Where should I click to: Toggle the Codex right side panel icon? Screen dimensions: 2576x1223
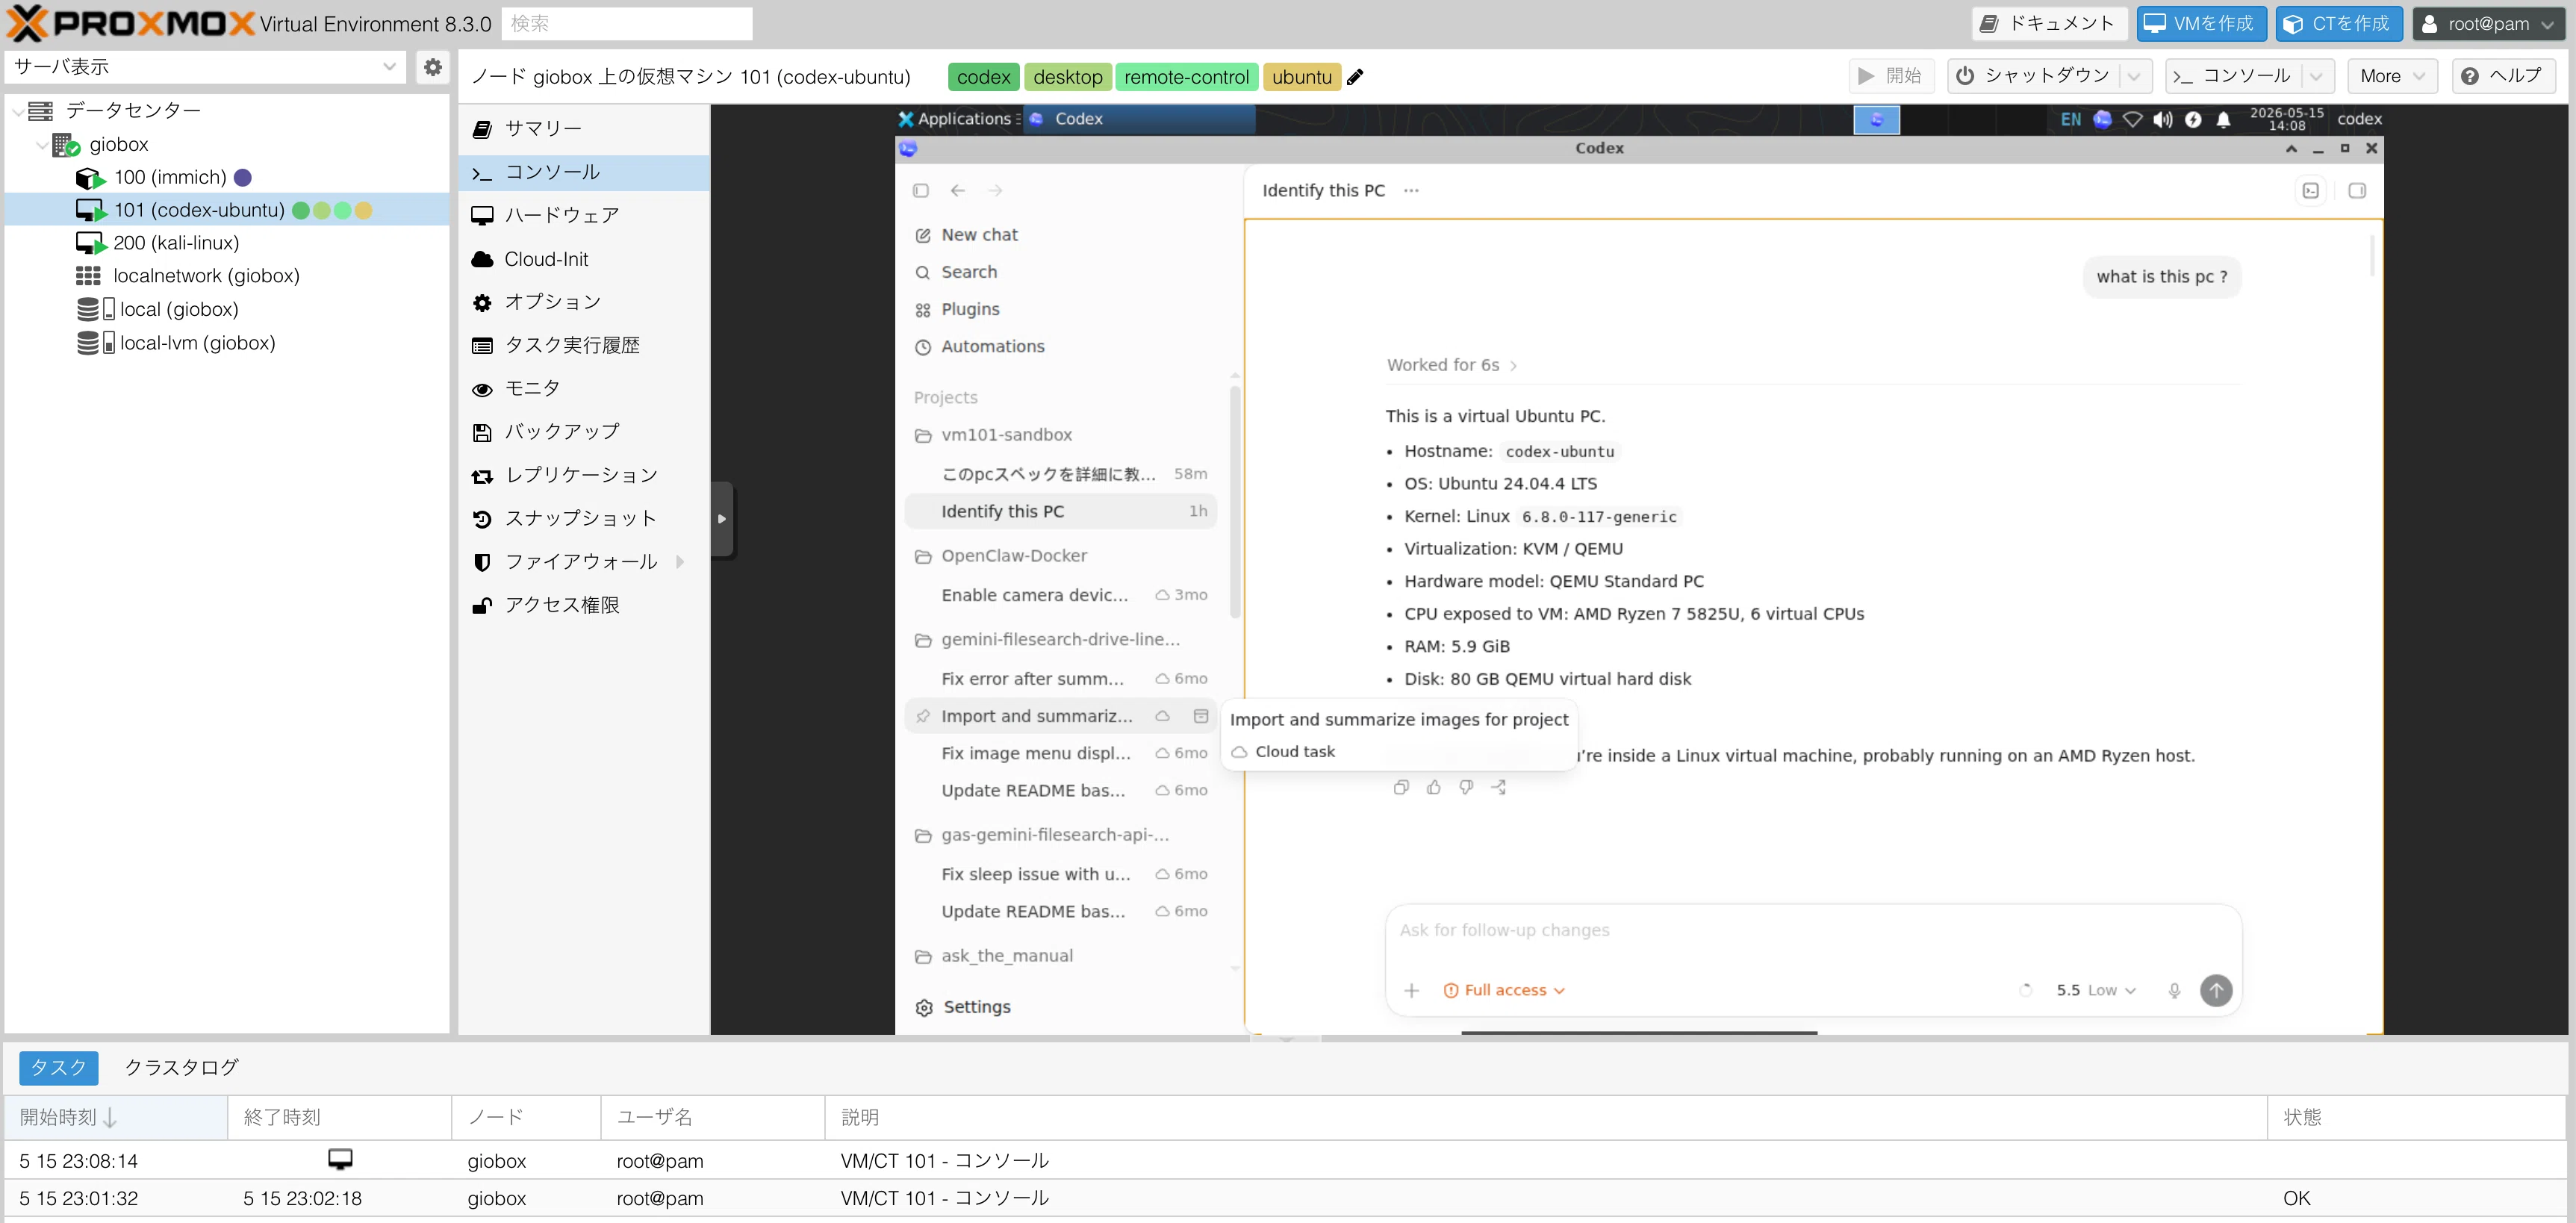2357,190
